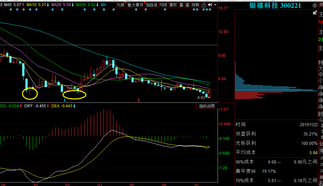Open the gear settings icon beside 银禧科技
The height and width of the screenshot is (186, 323).
315,5
